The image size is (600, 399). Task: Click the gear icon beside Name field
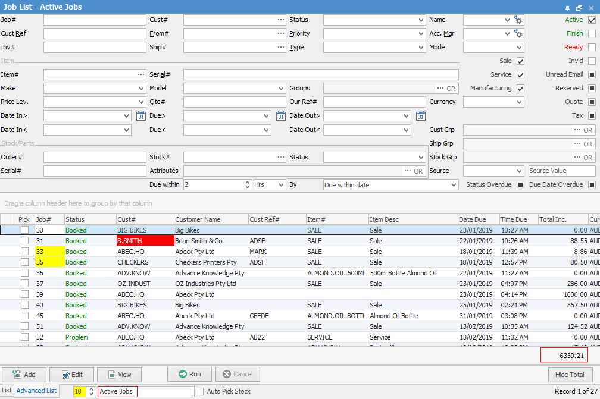coord(518,20)
